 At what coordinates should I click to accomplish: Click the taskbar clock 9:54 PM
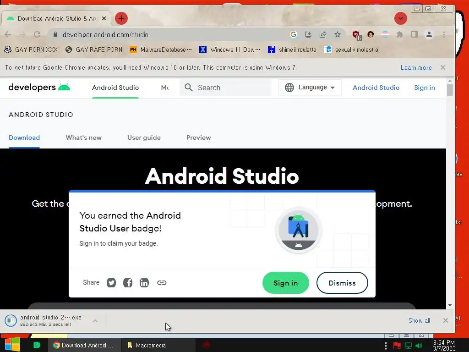(444, 346)
